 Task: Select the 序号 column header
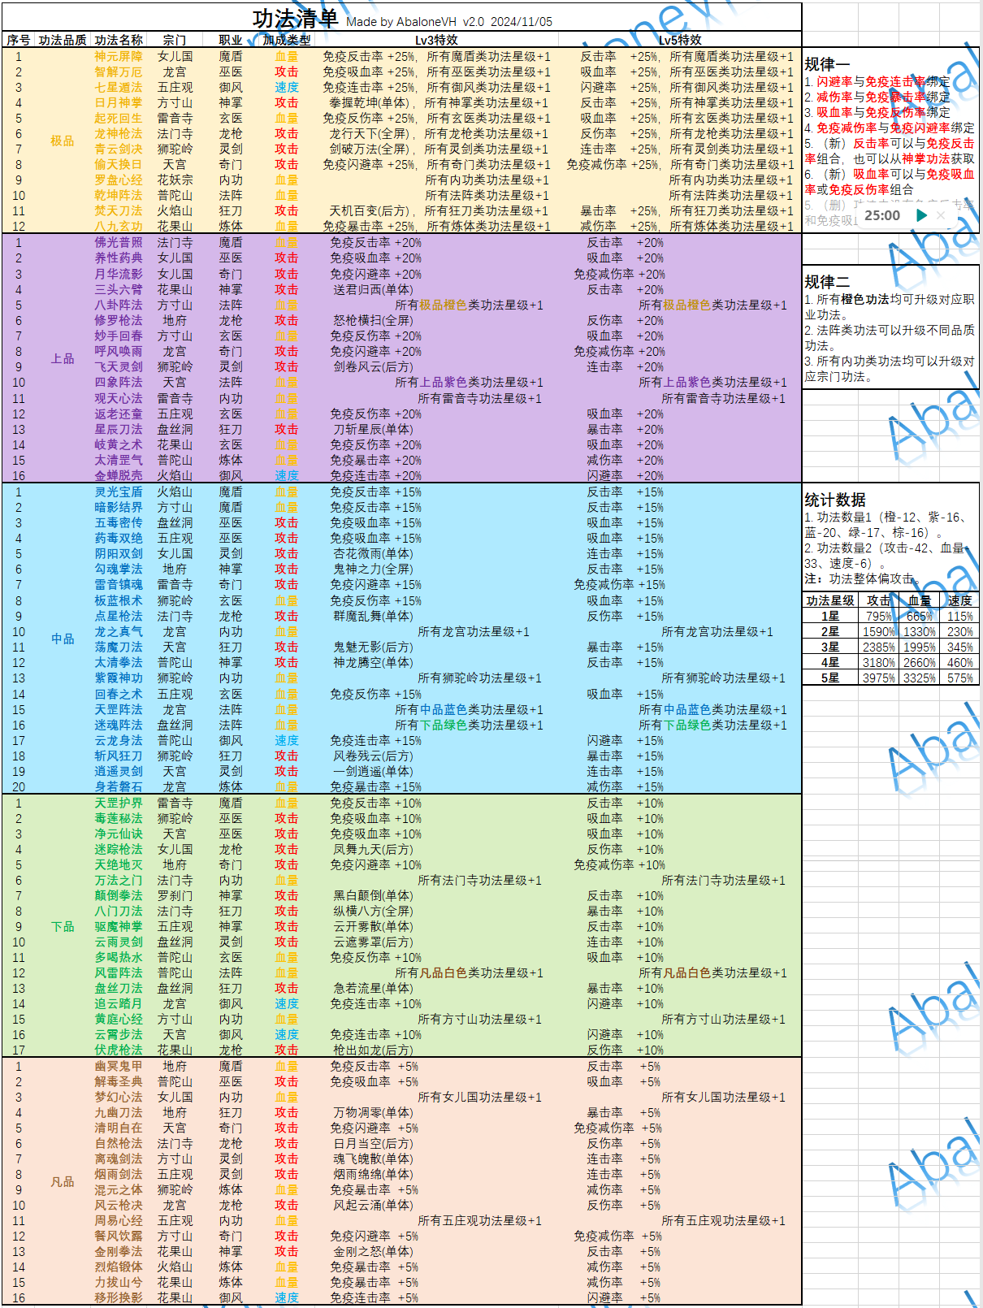(19, 40)
